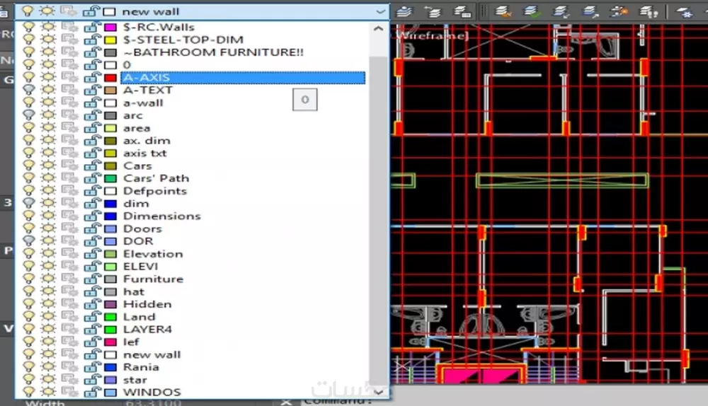Viewport: 708px width, 406px height.
Task: Click the red color swatch of A-AXIS
Action: pos(110,78)
